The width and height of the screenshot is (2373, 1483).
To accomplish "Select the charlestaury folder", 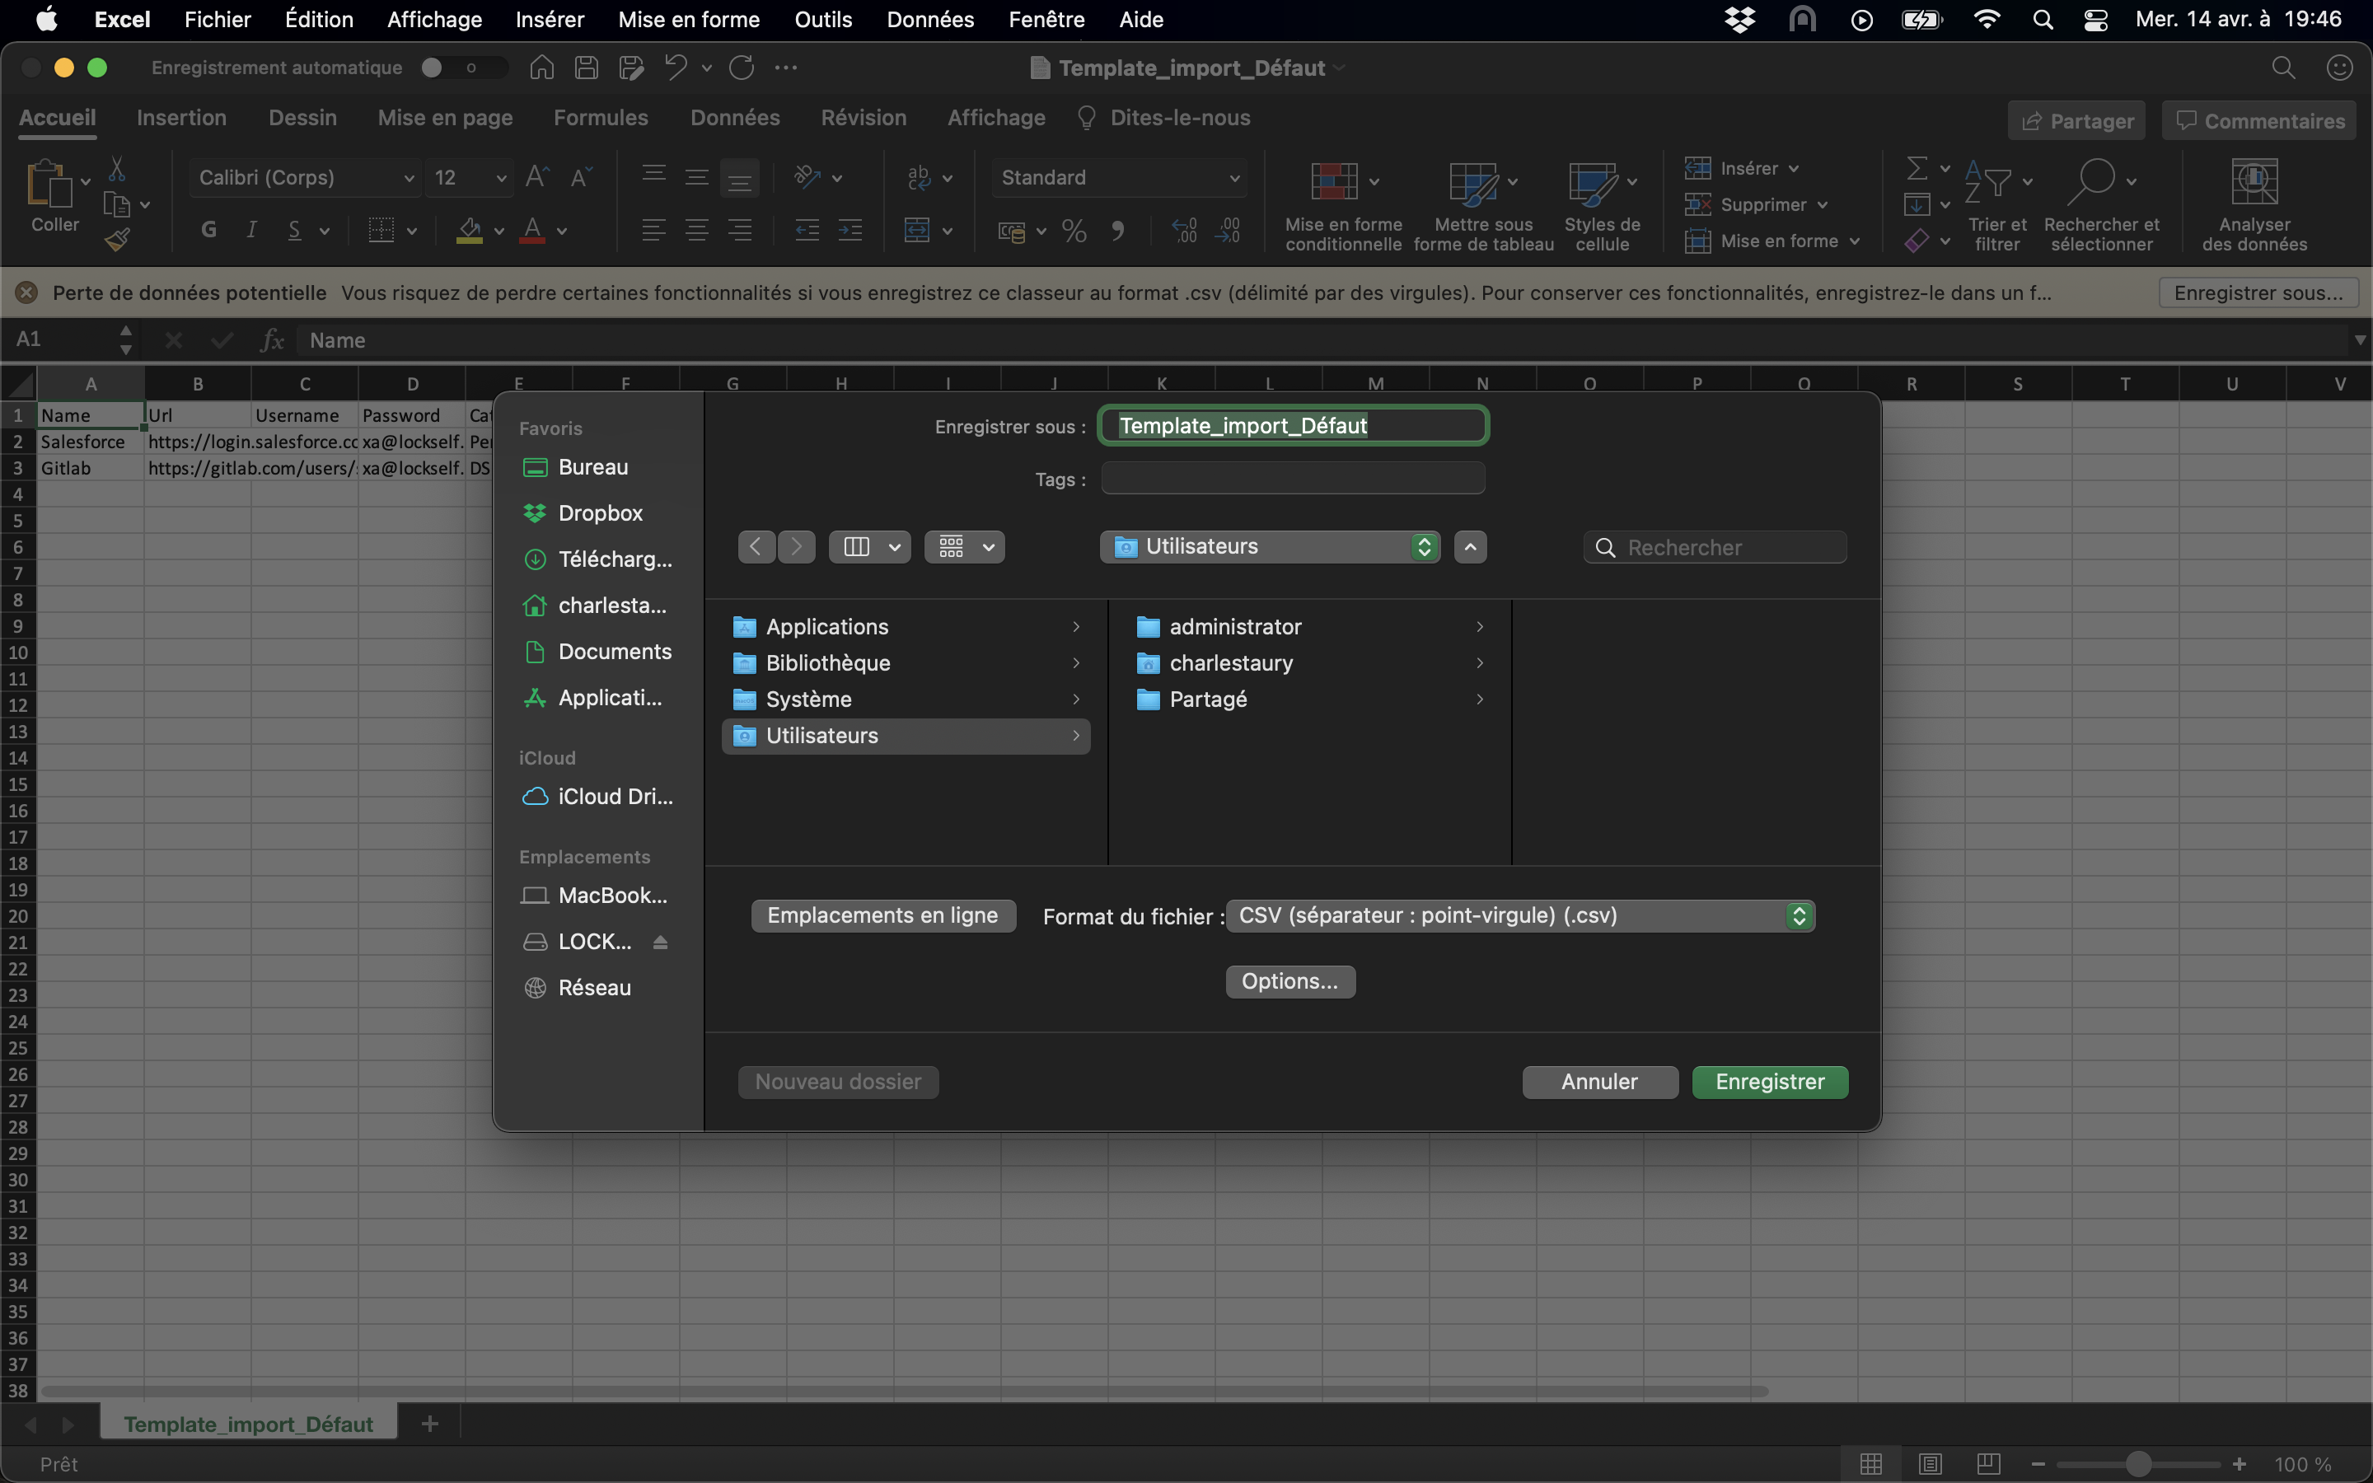I will 1310,663.
